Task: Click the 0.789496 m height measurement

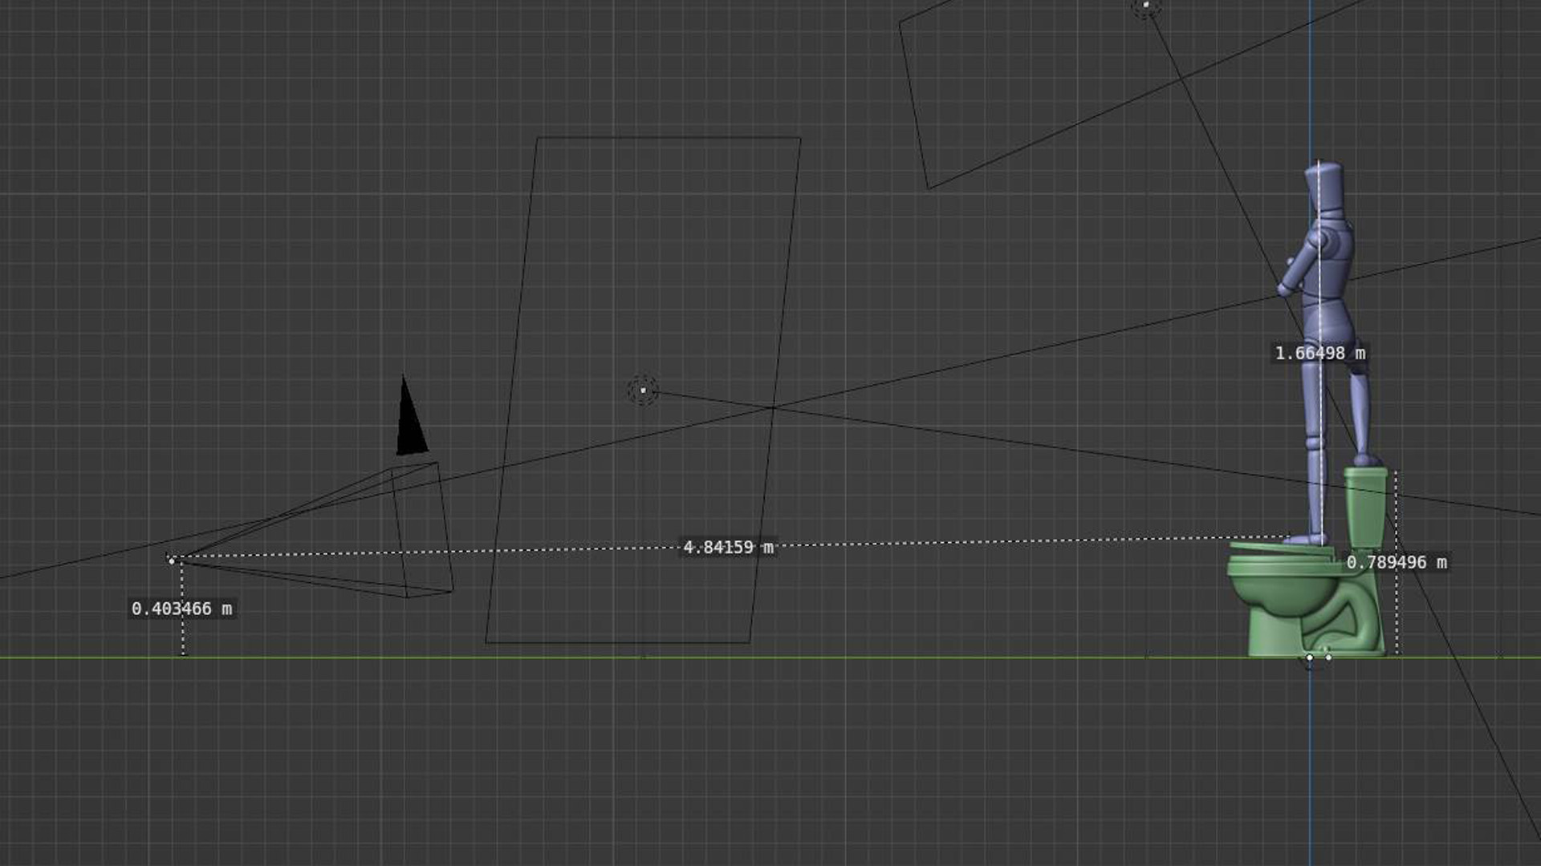Action: click(1396, 562)
